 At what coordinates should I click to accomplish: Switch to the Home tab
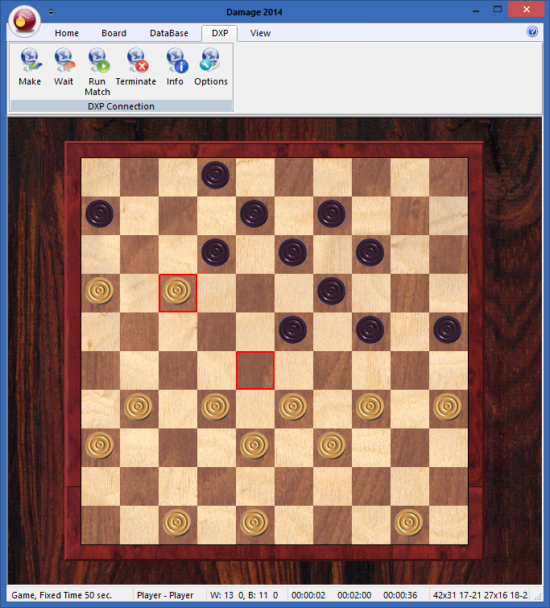point(67,33)
